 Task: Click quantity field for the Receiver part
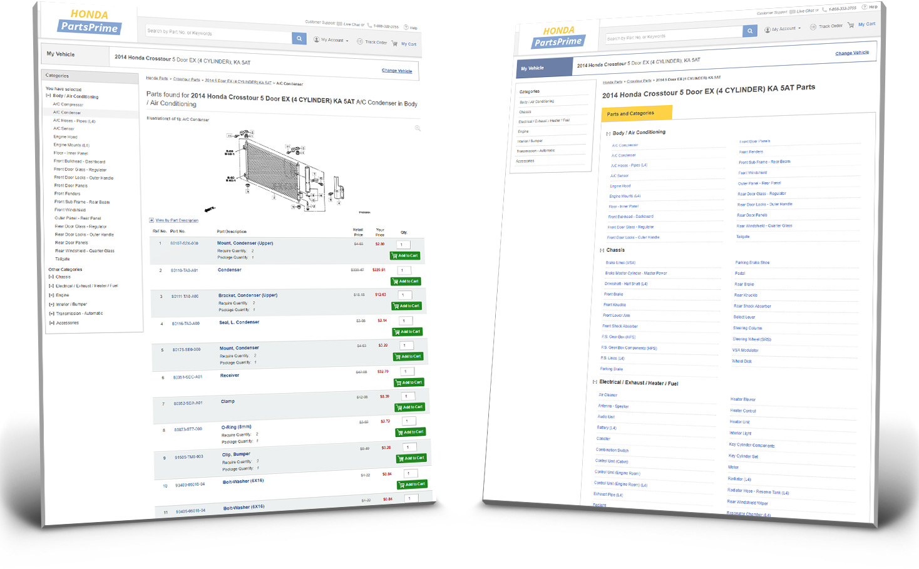point(406,371)
